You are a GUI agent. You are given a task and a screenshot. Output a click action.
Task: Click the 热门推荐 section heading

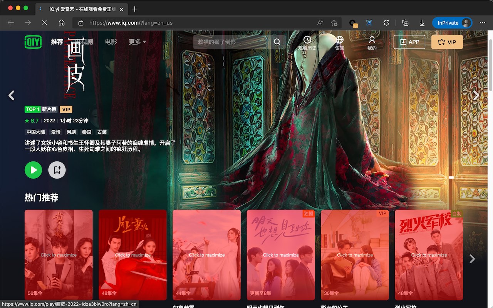pyautogui.click(x=42, y=198)
